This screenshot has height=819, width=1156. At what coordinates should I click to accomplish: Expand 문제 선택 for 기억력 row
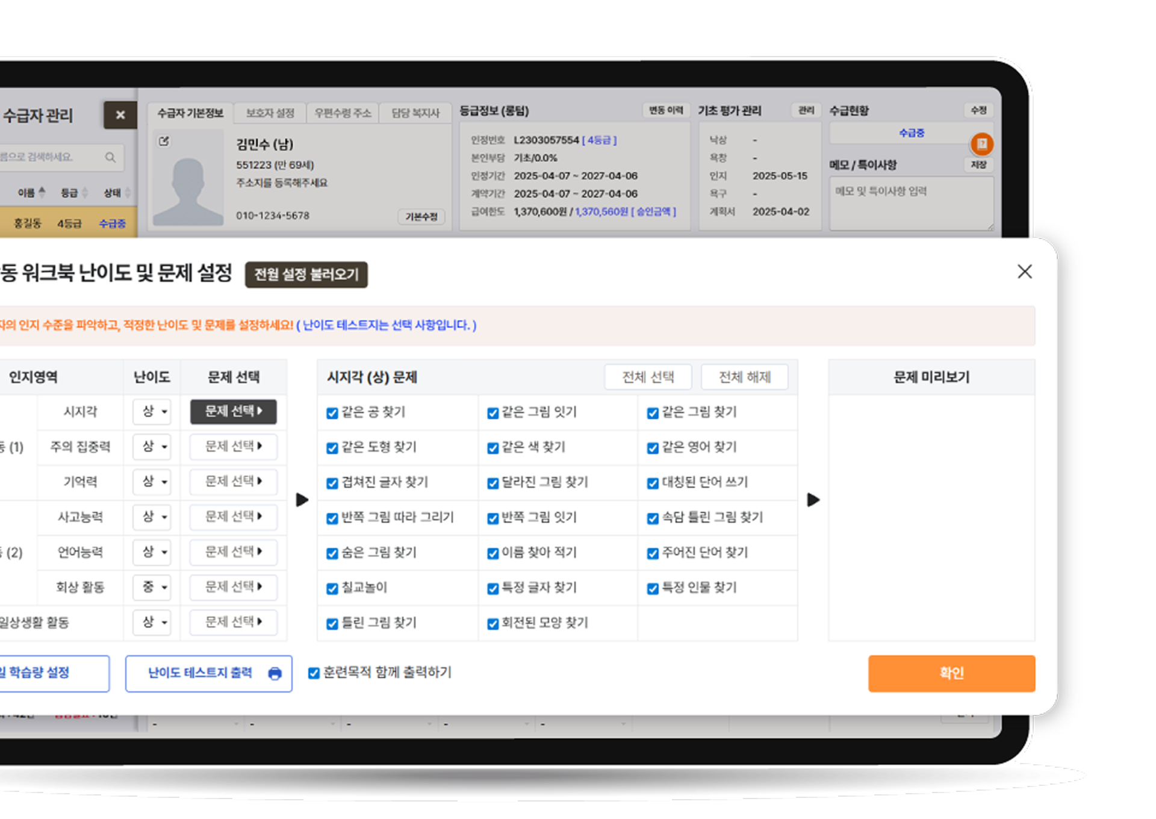(234, 481)
